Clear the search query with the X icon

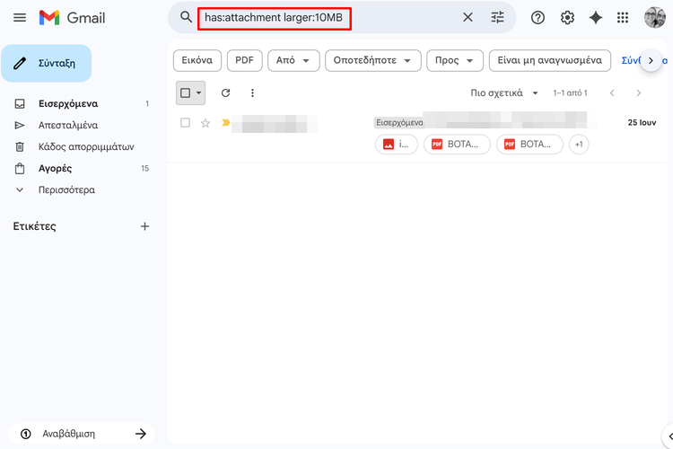coord(468,17)
